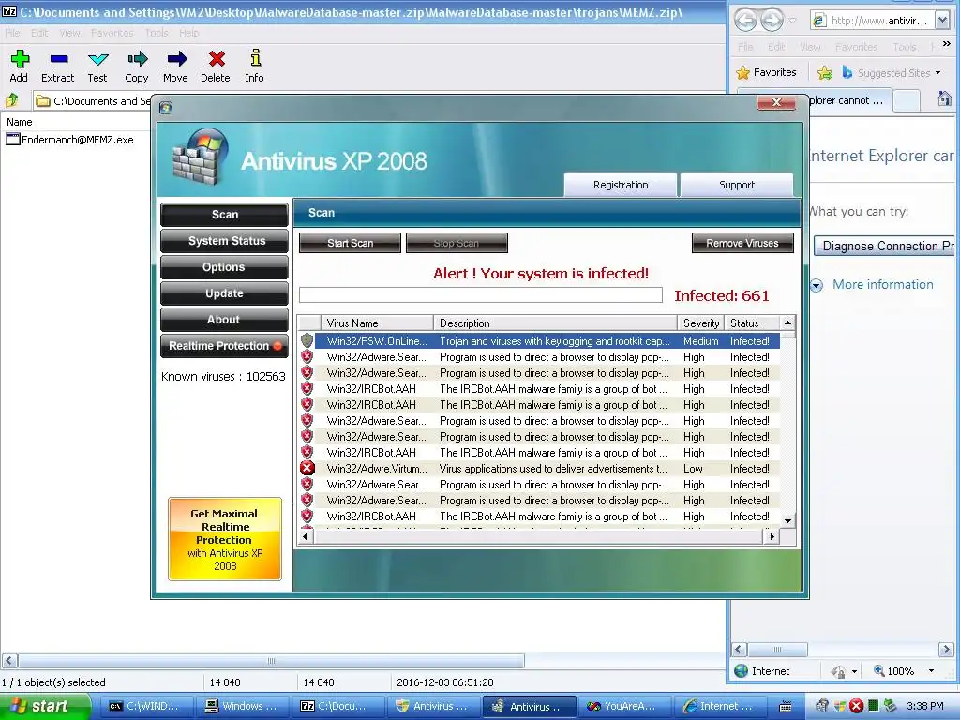Sort by Virus Name column header

coord(377,323)
